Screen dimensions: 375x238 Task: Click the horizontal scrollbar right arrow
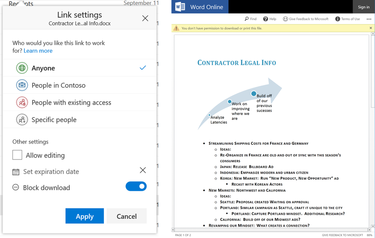point(369,230)
